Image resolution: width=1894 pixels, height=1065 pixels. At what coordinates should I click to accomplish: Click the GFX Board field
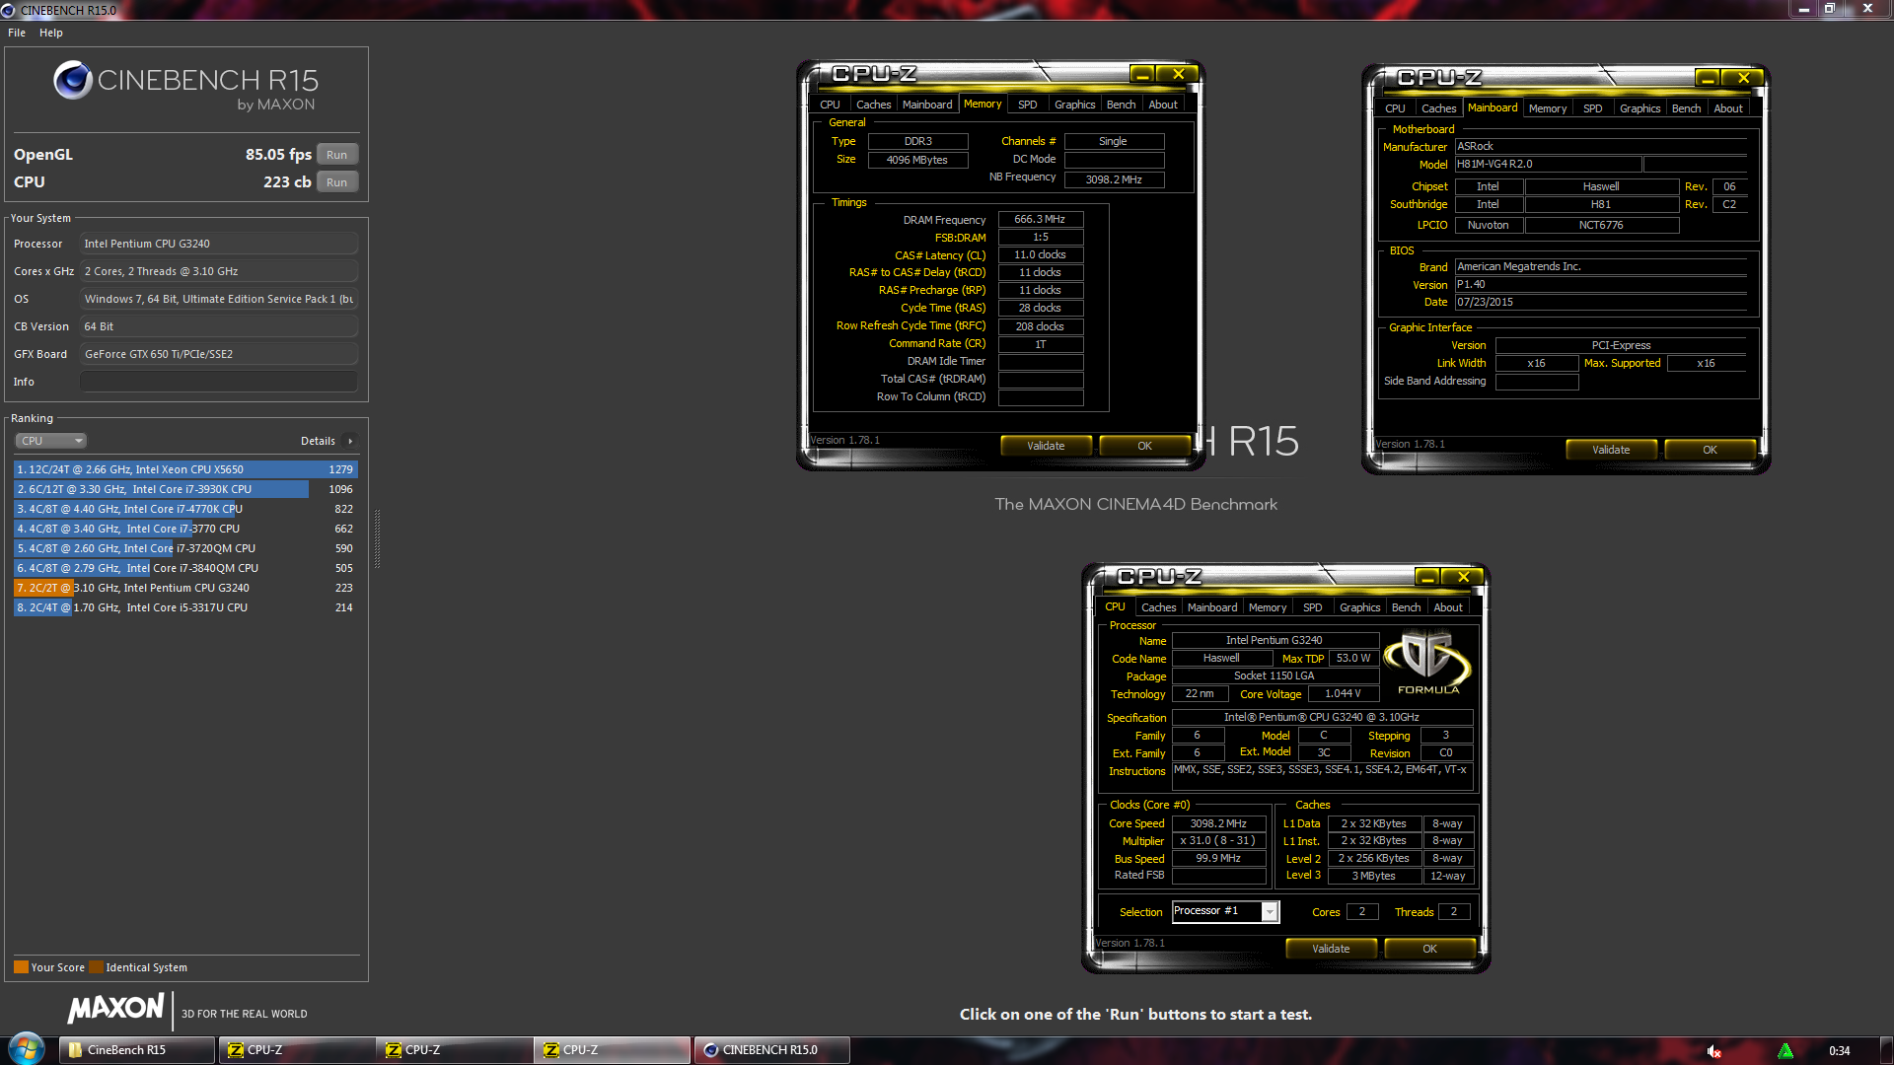pyautogui.click(x=218, y=354)
